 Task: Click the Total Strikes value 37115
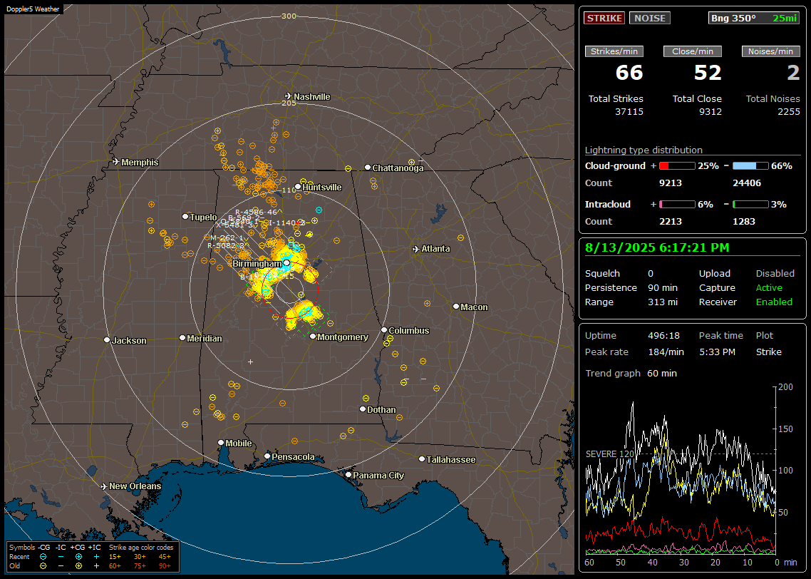629,112
